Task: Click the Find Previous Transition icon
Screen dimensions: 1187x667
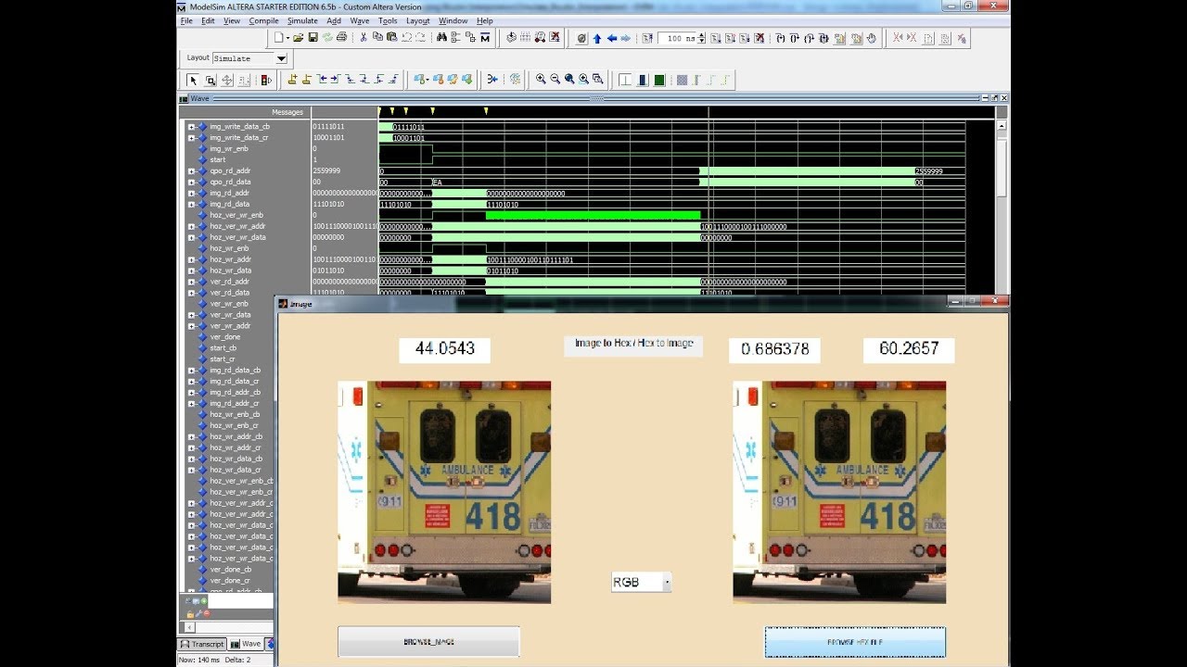Action: pyautogui.click(x=321, y=80)
